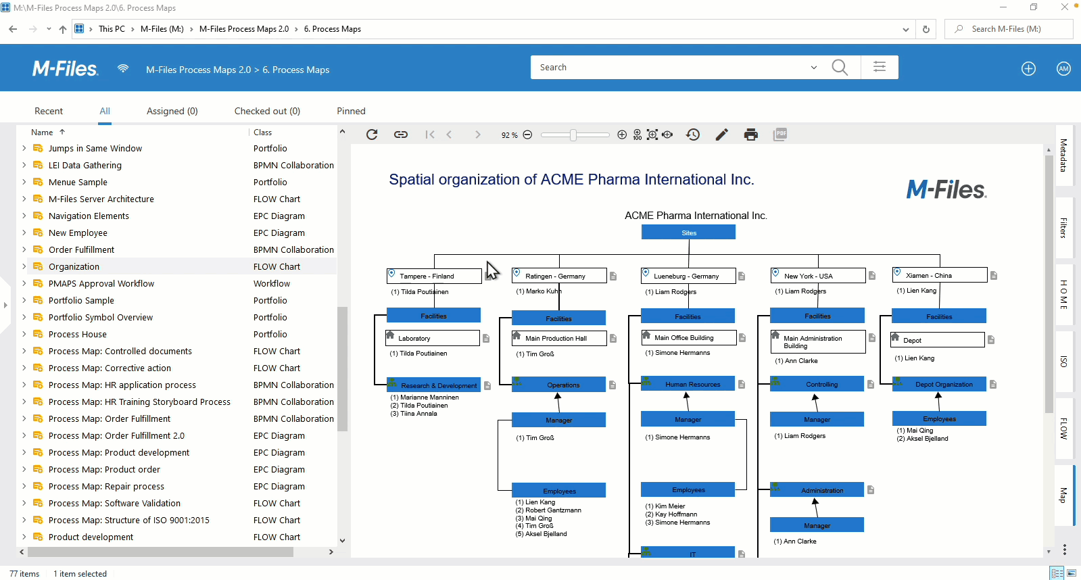Click the fit-to-window zoom icon
The image size is (1081, 580).
pos(652,135)
